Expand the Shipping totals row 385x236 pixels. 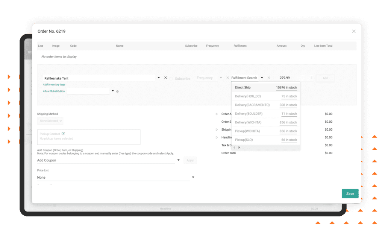(217, 129)
